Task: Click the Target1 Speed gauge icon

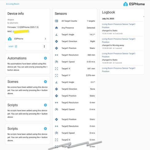Action: point(57,62)
